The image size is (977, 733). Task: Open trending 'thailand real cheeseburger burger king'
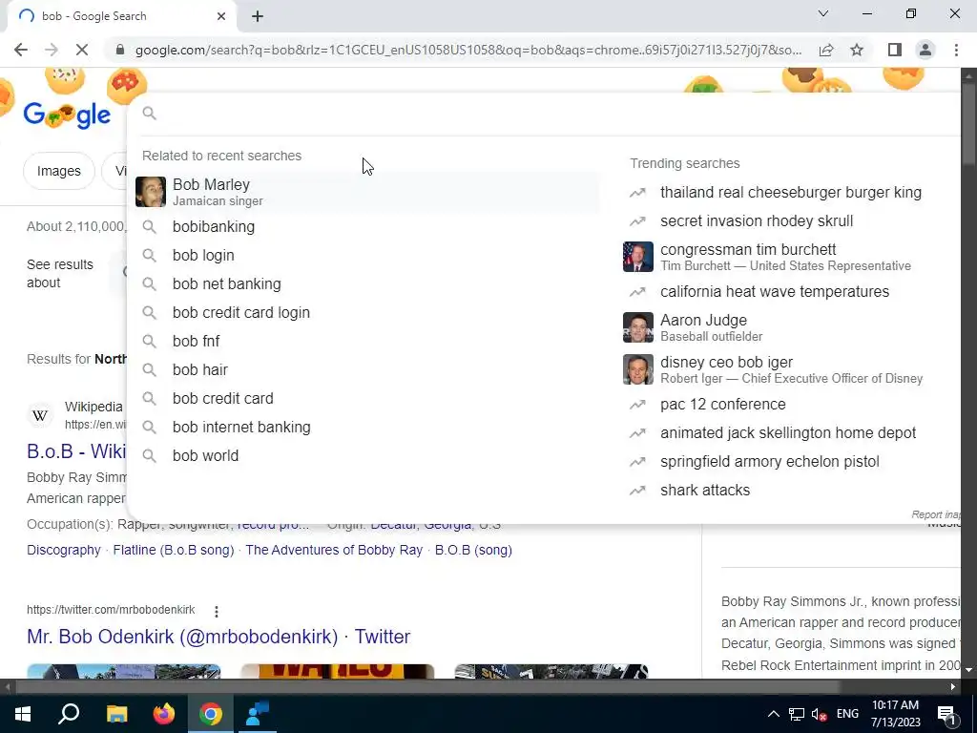(x=791, y=193)
